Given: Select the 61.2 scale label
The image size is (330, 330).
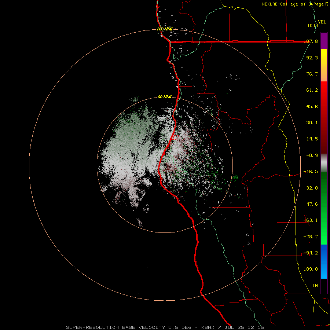Looking at the screenshot, I should point(312,90).
